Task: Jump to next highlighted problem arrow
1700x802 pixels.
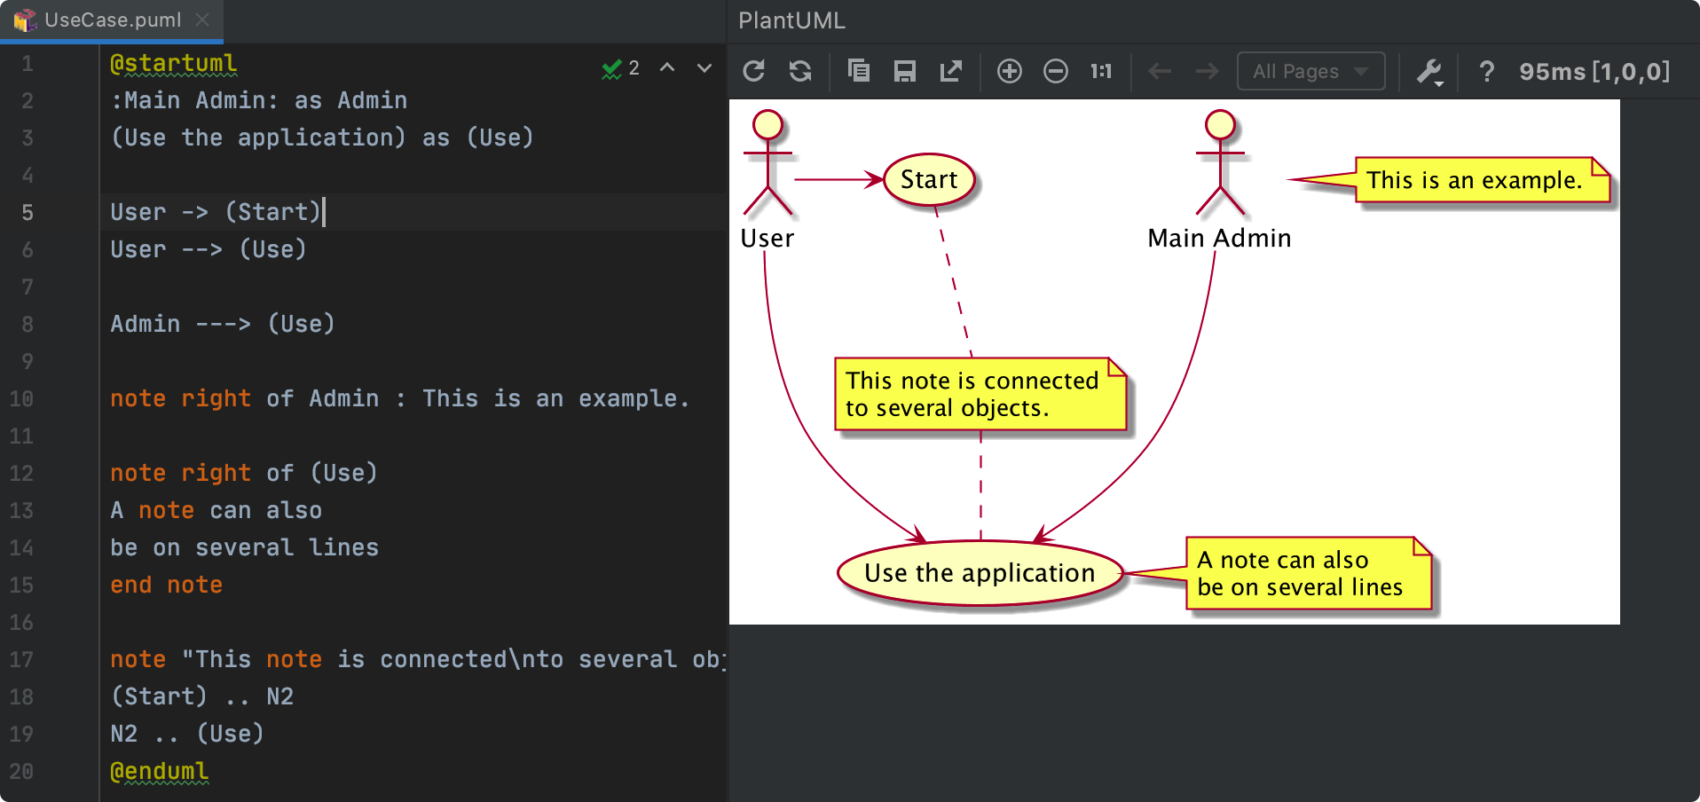Action: pyautogui.click(x=704, y=67)
